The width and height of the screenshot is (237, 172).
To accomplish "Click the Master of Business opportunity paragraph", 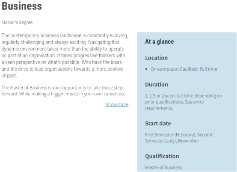I will tap(63, 91).
